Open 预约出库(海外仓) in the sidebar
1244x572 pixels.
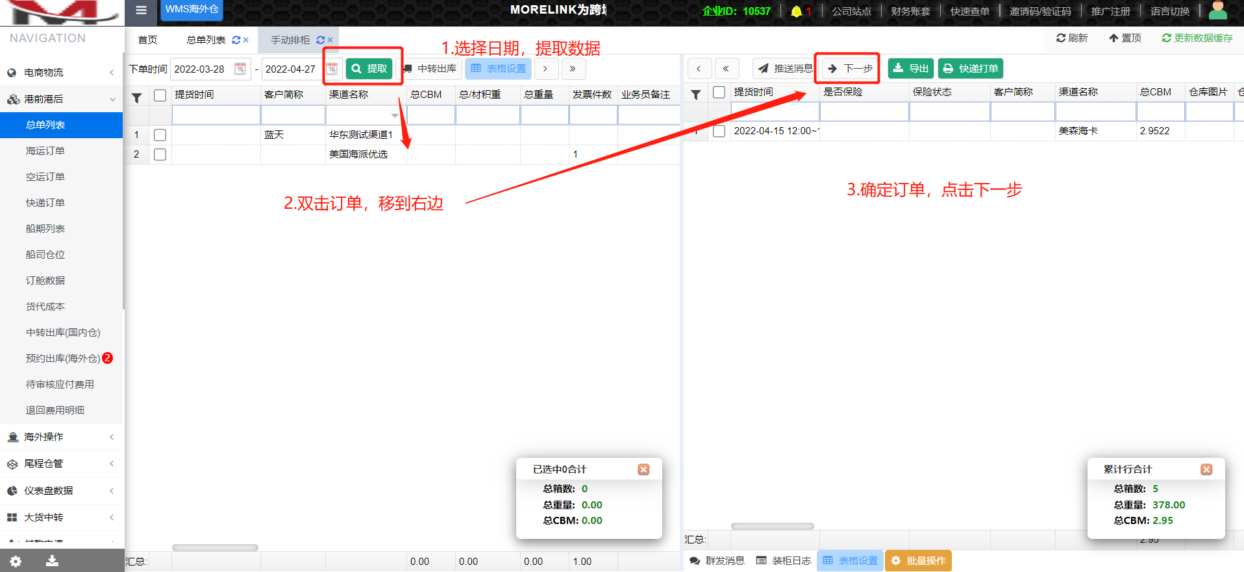click(62, 359)
